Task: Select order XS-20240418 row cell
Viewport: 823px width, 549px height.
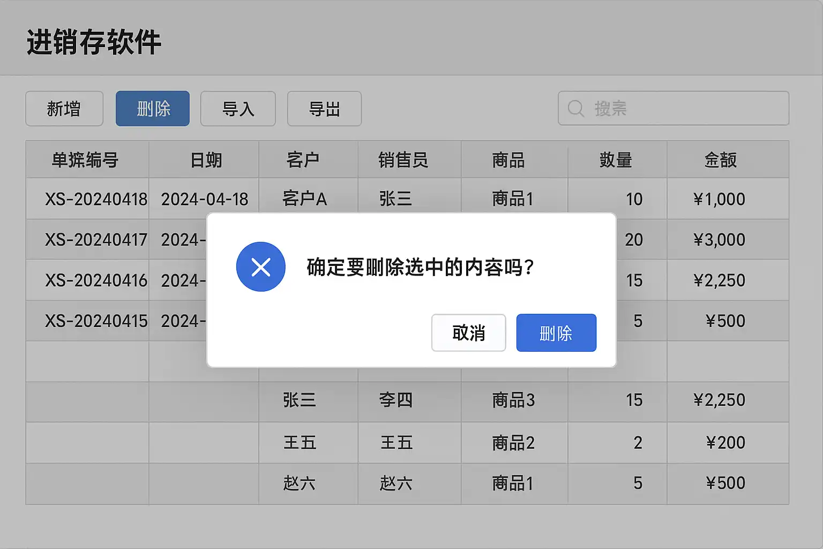Action: 96,199
